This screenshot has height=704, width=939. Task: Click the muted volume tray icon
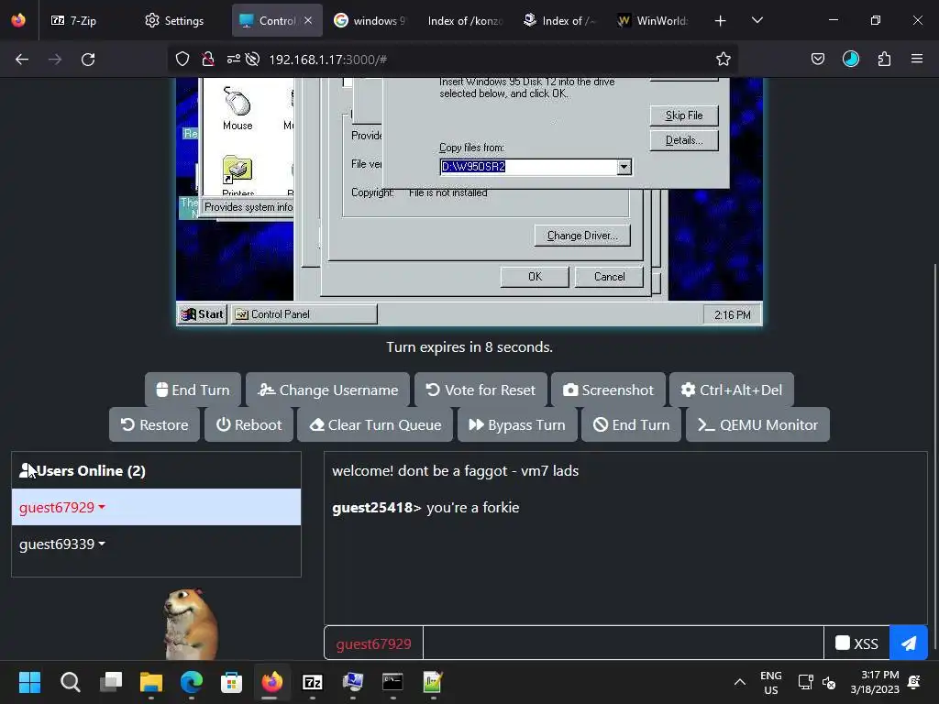(x=829, y=682)
